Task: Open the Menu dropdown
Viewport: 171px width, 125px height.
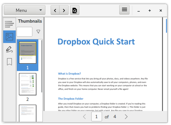Action: pos(25,10)
